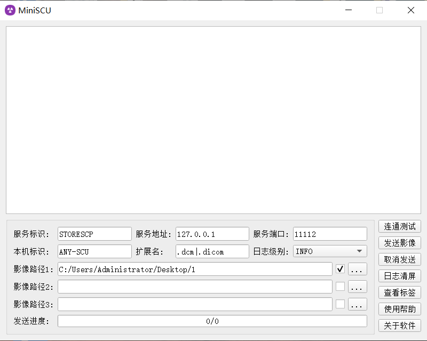
Task: Enable the 影像路径3 checkbox
Action: [340, 304]
